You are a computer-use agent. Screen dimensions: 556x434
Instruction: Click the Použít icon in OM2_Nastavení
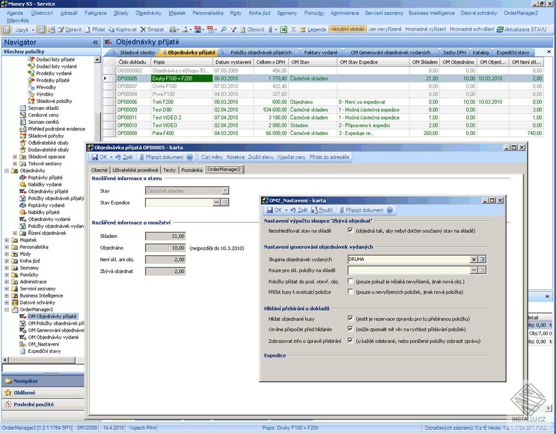coord(314,210)
